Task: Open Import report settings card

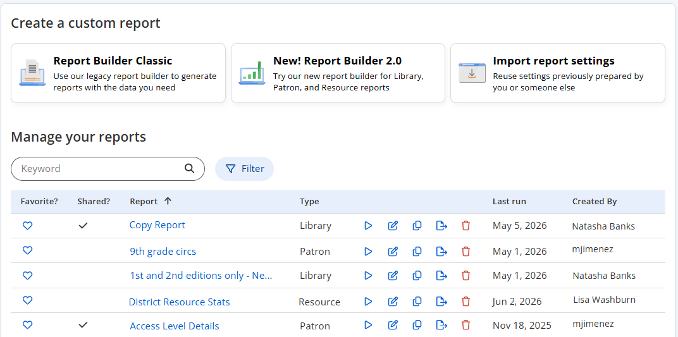Action: coord(558,73)
